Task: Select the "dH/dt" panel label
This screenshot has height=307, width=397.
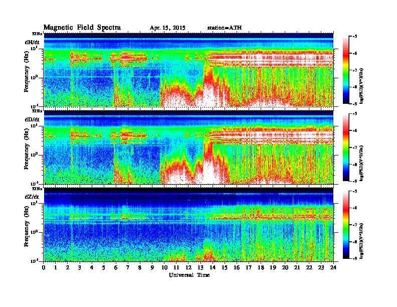Action: (32, 42)
